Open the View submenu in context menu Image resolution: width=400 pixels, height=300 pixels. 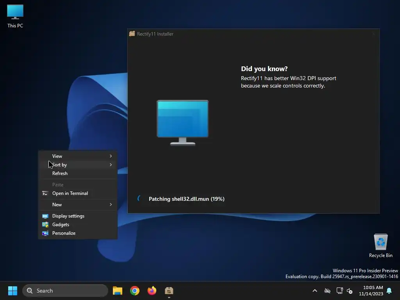coord(78,156)
